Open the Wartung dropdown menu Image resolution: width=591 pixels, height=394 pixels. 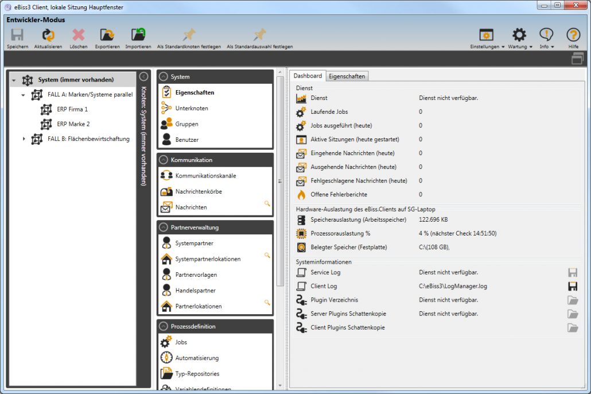point(520,38)
